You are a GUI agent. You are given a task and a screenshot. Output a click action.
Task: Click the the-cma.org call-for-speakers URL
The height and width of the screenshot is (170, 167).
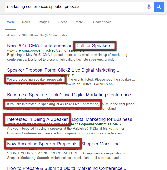tap(46, 50)
